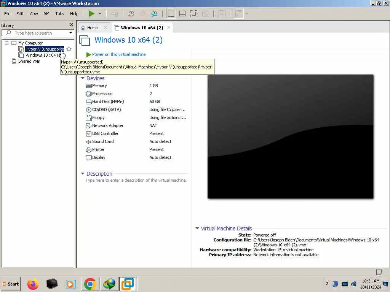This screenshot has height=292, width=390.
Task: Select My Computer in the library
Action: pyautogui.click(x=30, y=43)
